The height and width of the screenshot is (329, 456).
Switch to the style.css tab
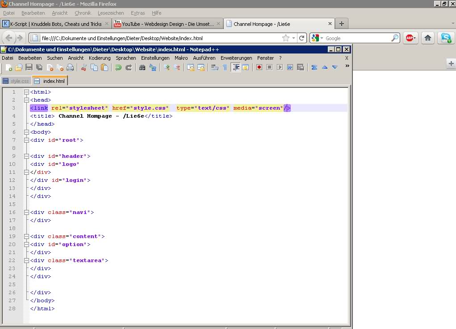[16, 81]
